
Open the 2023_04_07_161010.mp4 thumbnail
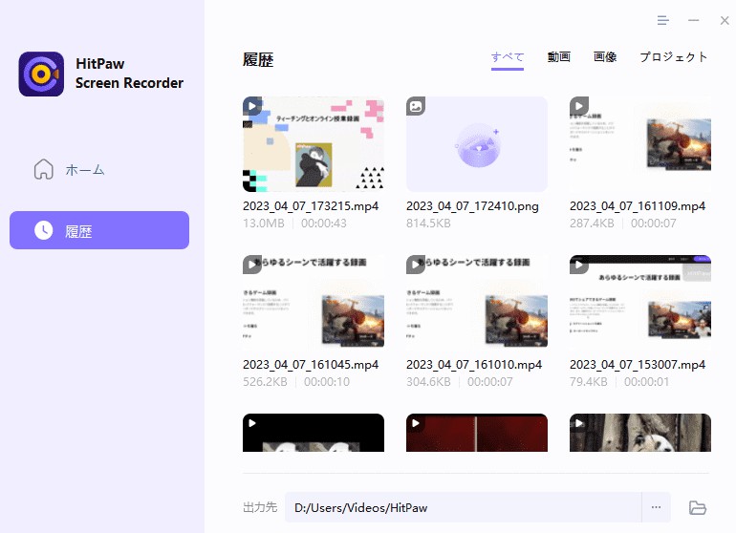point(477,303)
